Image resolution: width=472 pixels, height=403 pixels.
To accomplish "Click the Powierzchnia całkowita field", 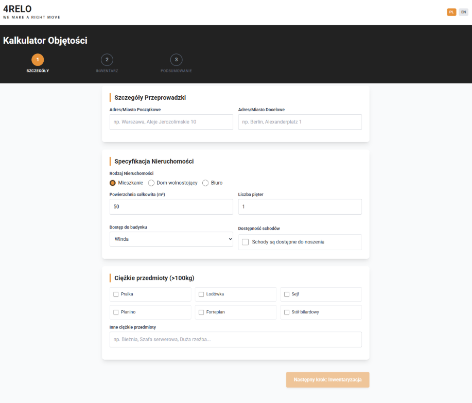I will point(171,206).
